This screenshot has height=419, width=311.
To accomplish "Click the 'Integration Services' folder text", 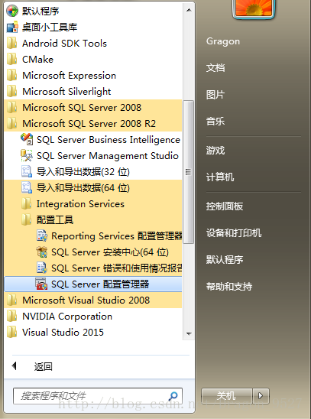I will [80, 204].
